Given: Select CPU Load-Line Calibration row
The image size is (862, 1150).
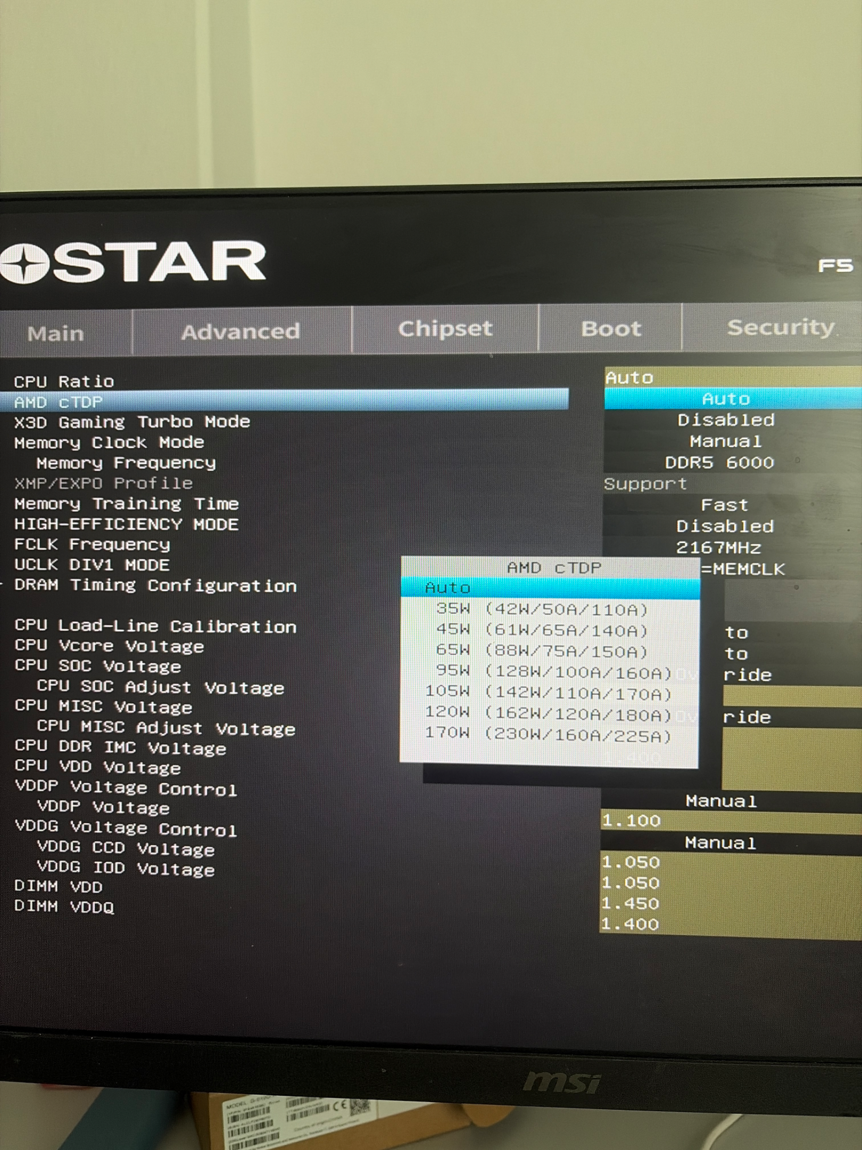Looking at the screenshot, I should pos(155,626).
